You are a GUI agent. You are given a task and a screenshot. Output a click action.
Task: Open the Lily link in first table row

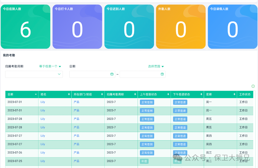(x=43, y=102)
